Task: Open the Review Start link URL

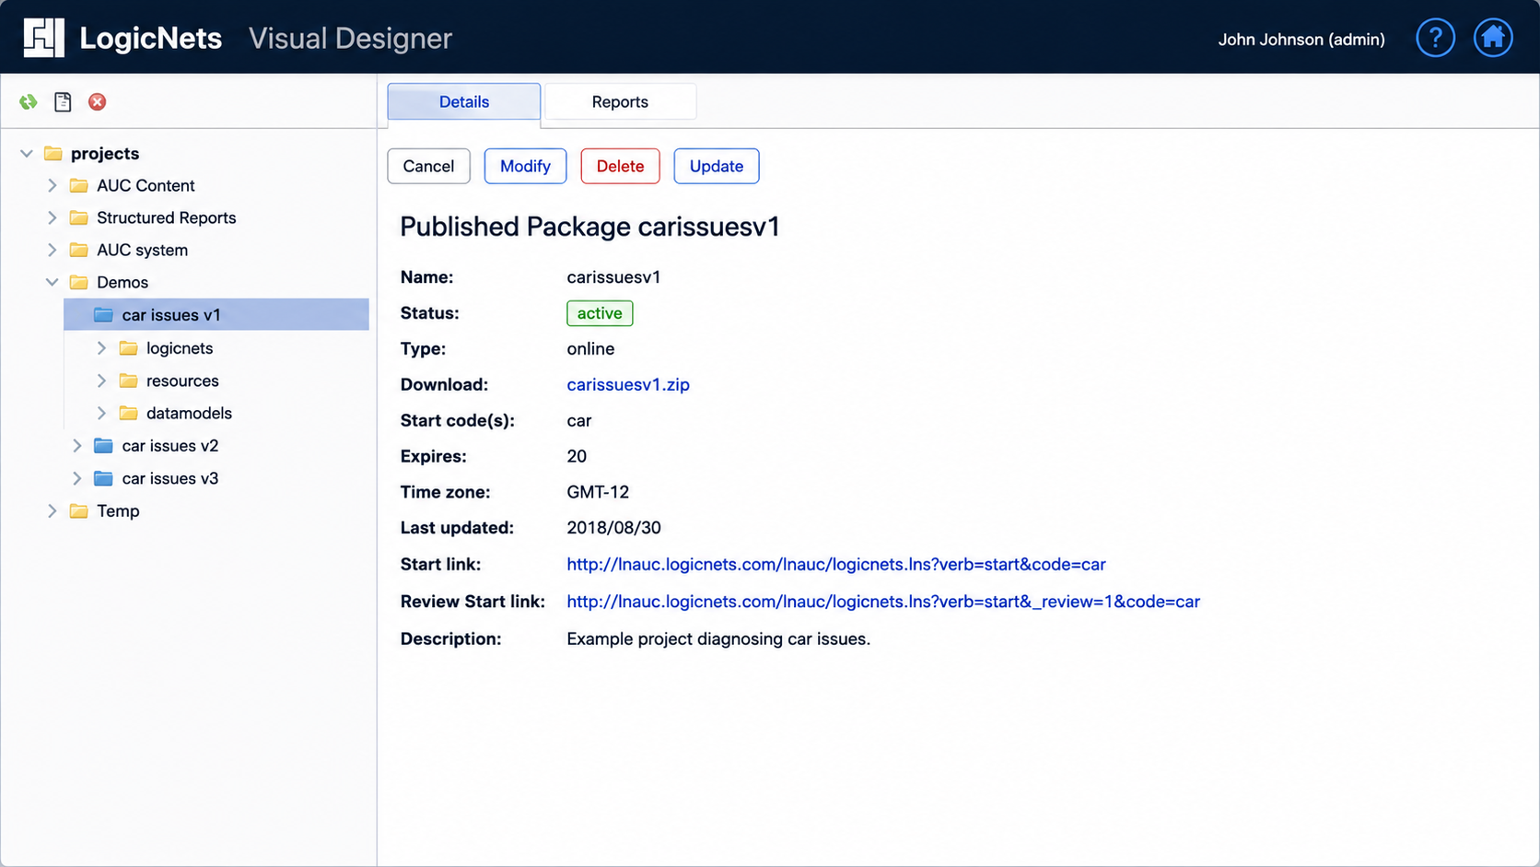Action: [x=883, y=602]
